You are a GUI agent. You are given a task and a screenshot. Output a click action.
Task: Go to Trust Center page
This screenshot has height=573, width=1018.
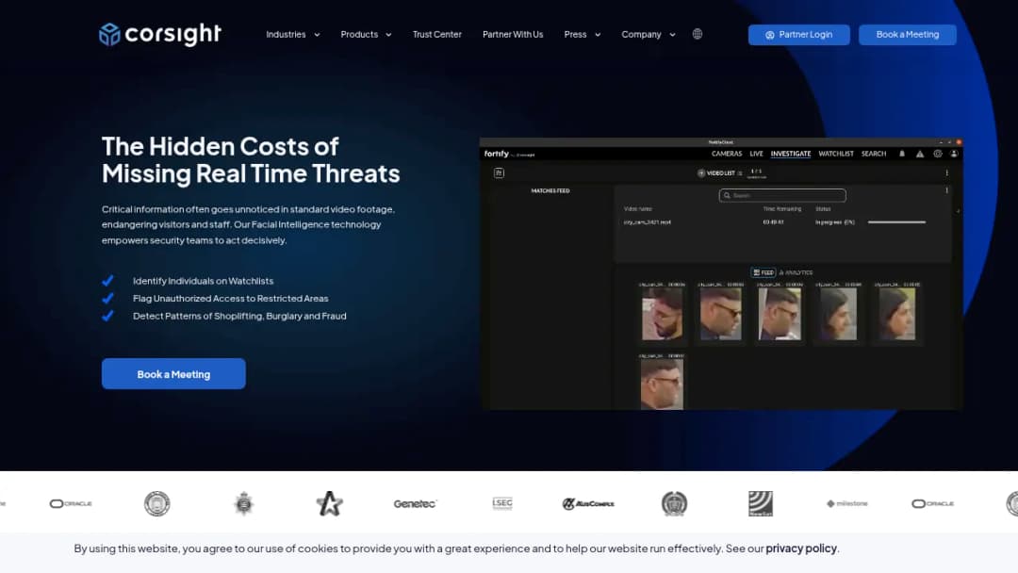pos(437,34)
